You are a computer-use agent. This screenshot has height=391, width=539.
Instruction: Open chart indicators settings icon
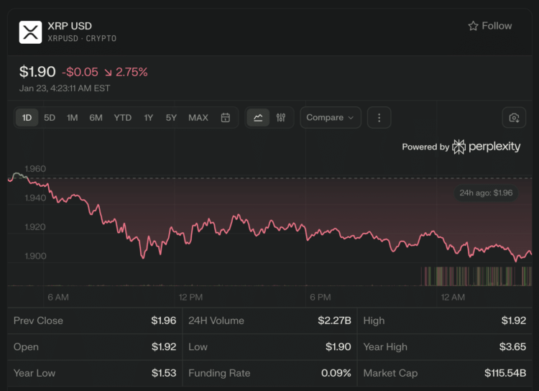click(x=281, y=118)
